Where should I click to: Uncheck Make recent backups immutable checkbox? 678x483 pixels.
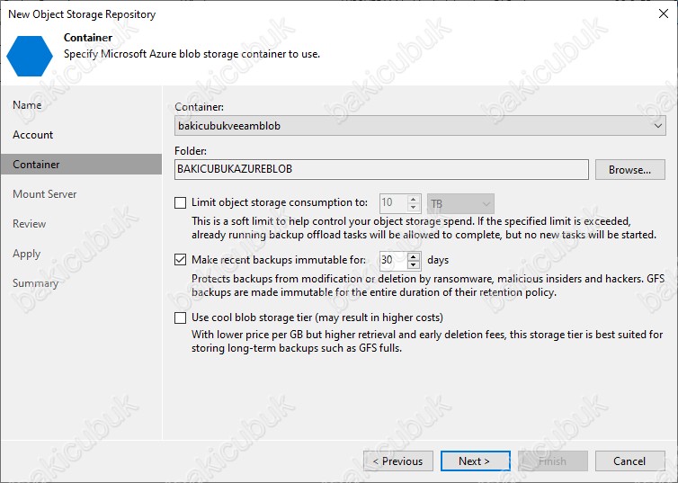tap(181, 259)
